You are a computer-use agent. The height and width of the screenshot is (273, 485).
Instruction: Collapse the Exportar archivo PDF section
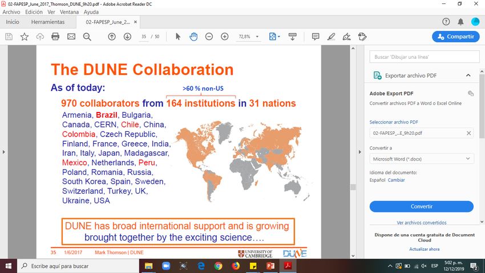click(468, 75)
